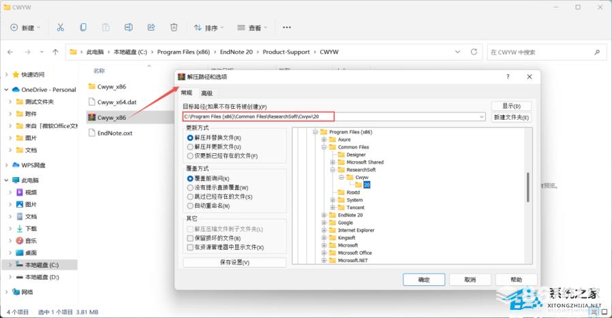612x318 pixels.
Task: Click the dialog help question mark
Action: tap(508, 77)
